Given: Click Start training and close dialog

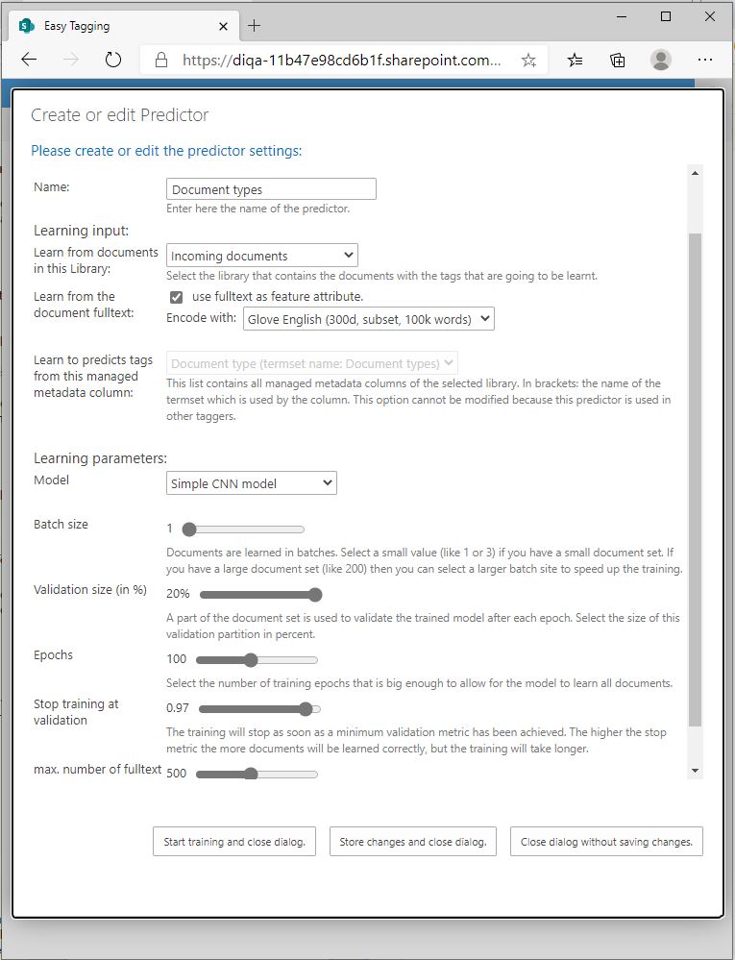Looking at the screenshot, I should [233, 842].
